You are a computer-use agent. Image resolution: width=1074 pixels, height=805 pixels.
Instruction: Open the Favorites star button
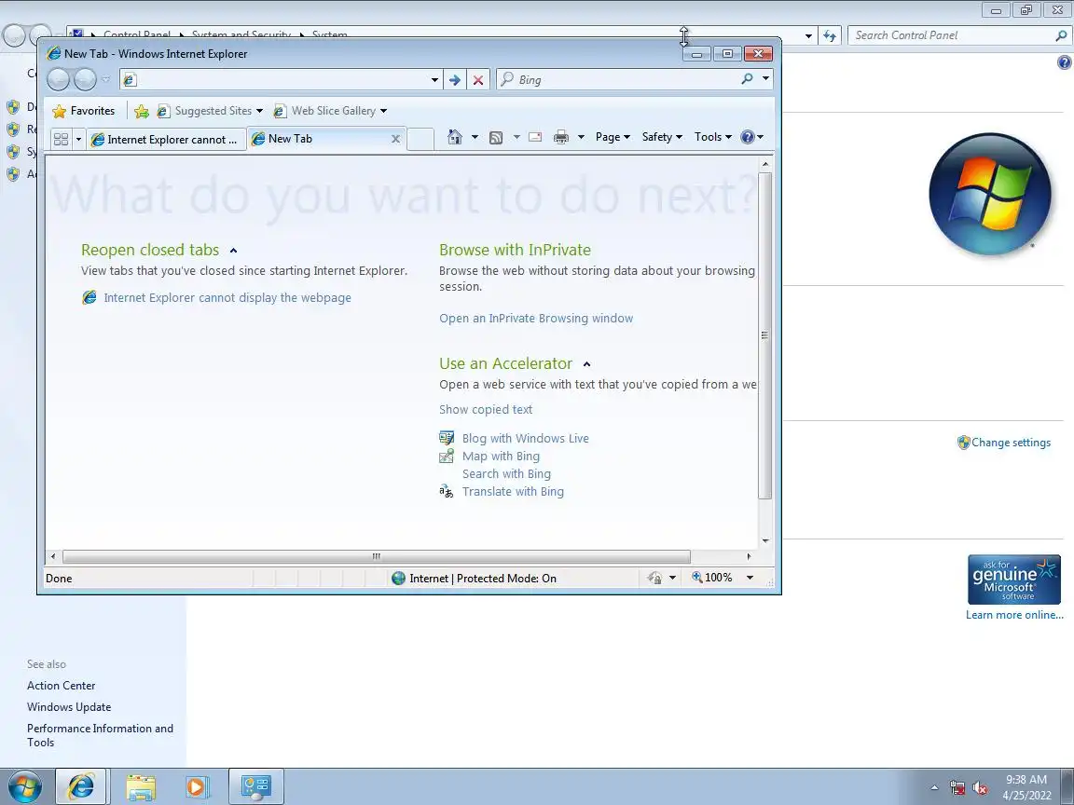pos(84,111)
